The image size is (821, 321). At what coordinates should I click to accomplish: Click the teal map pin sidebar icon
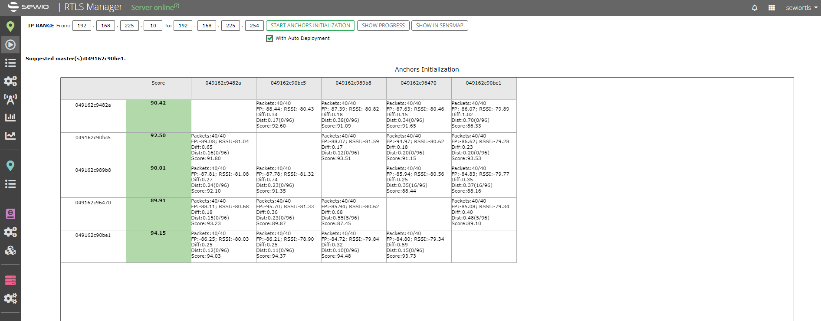coord(10,166)
